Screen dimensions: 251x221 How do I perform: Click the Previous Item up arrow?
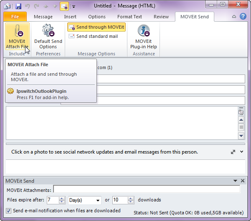coord(46,6)
